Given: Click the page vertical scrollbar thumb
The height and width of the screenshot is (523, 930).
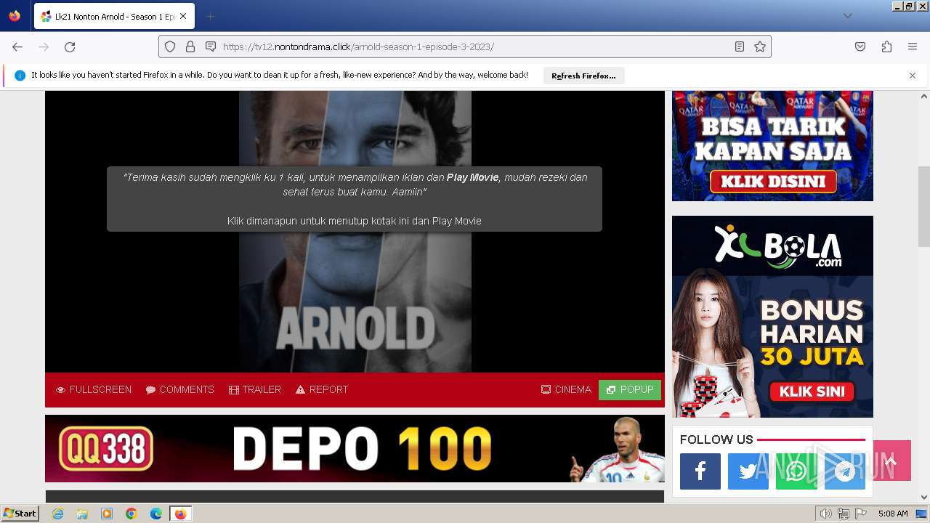Looking at the screenshot, I should tap(924, 207).
